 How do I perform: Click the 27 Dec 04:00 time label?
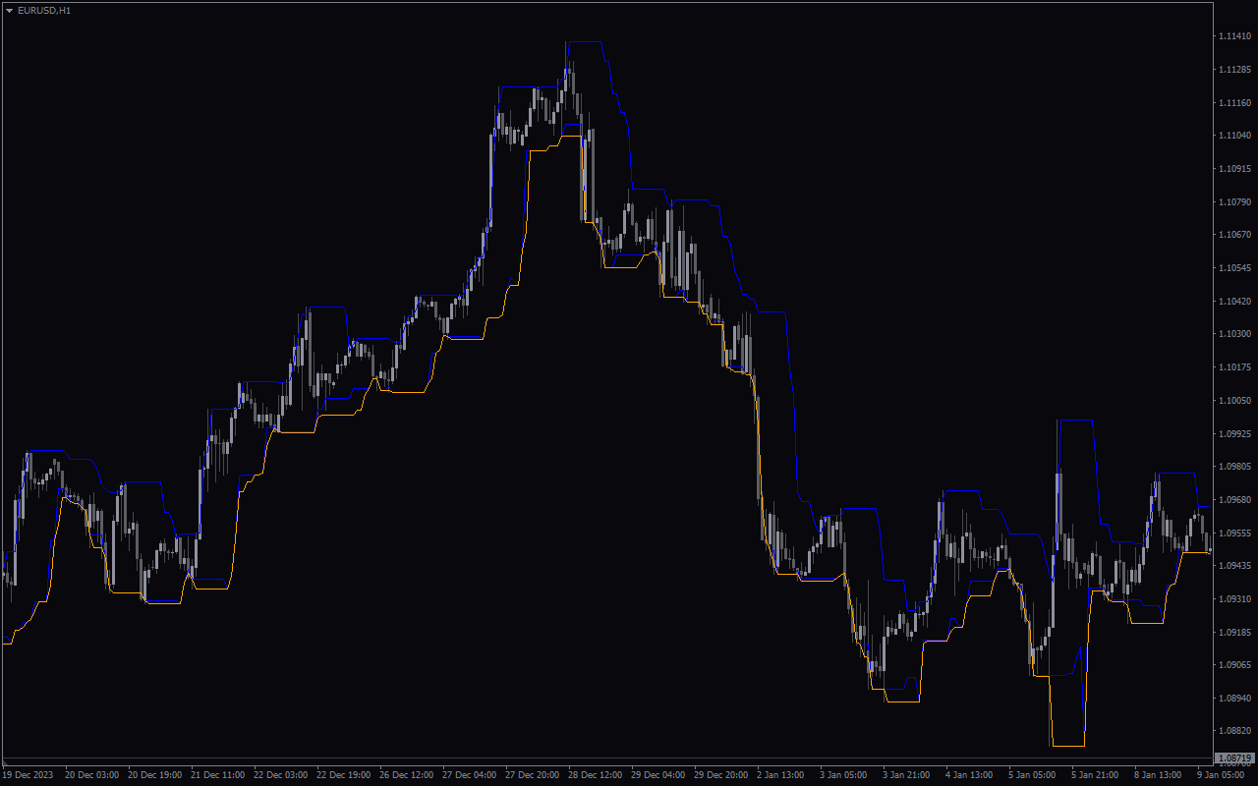tap(470, 775)
